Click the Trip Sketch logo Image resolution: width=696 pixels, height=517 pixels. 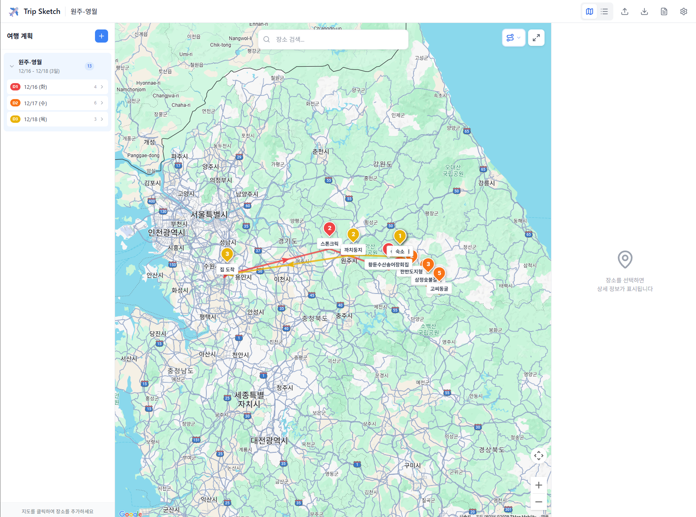click(35, 11)
